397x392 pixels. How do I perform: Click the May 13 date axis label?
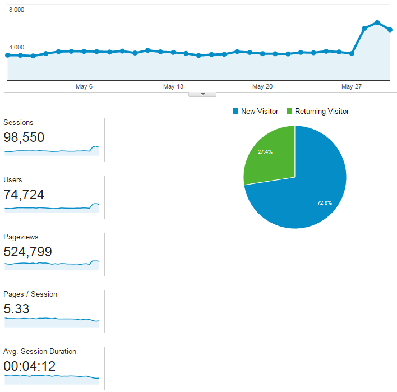click(173, 87)
